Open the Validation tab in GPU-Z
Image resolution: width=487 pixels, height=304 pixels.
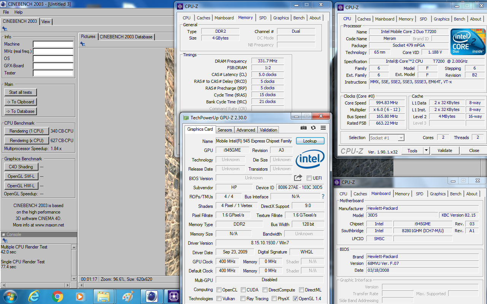tap(269, 130)
